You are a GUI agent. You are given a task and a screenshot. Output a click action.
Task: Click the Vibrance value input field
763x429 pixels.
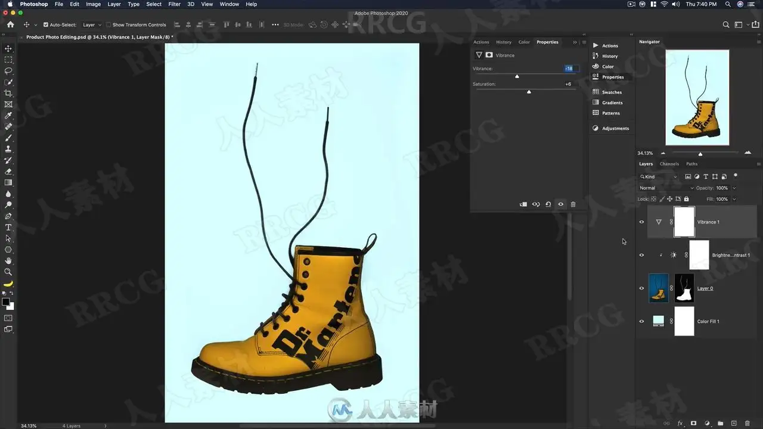tap(571, 69)
